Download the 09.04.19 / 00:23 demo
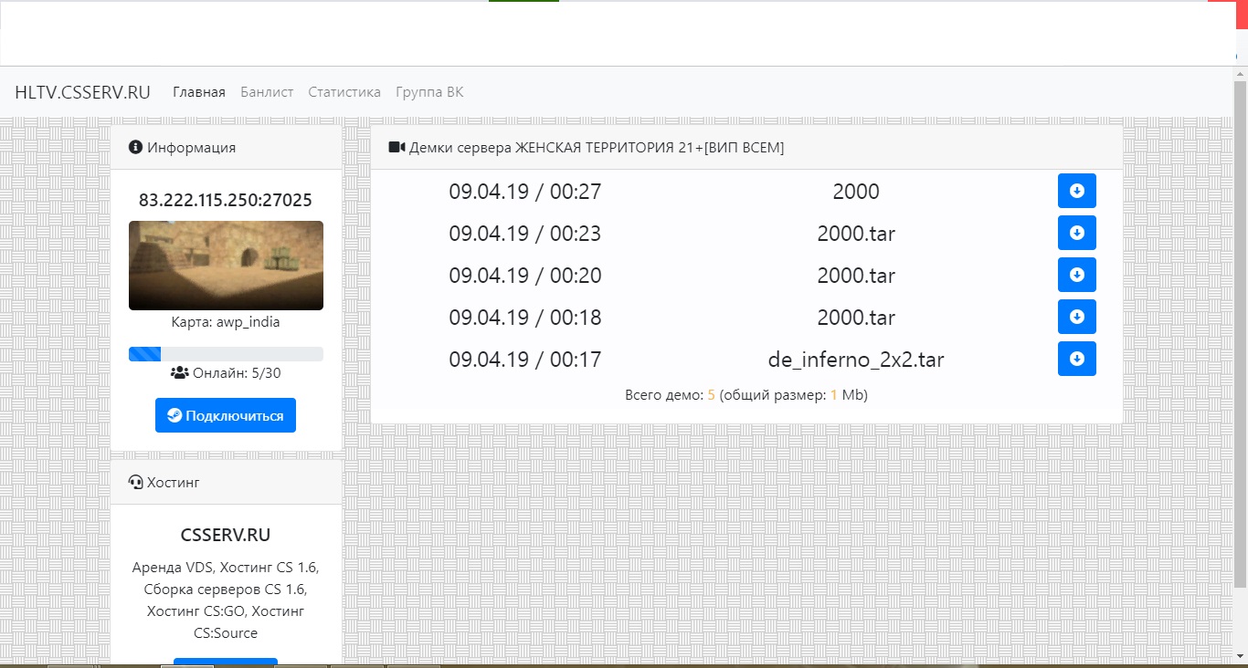1248x668 pixels. click(x=1076, y=233)
